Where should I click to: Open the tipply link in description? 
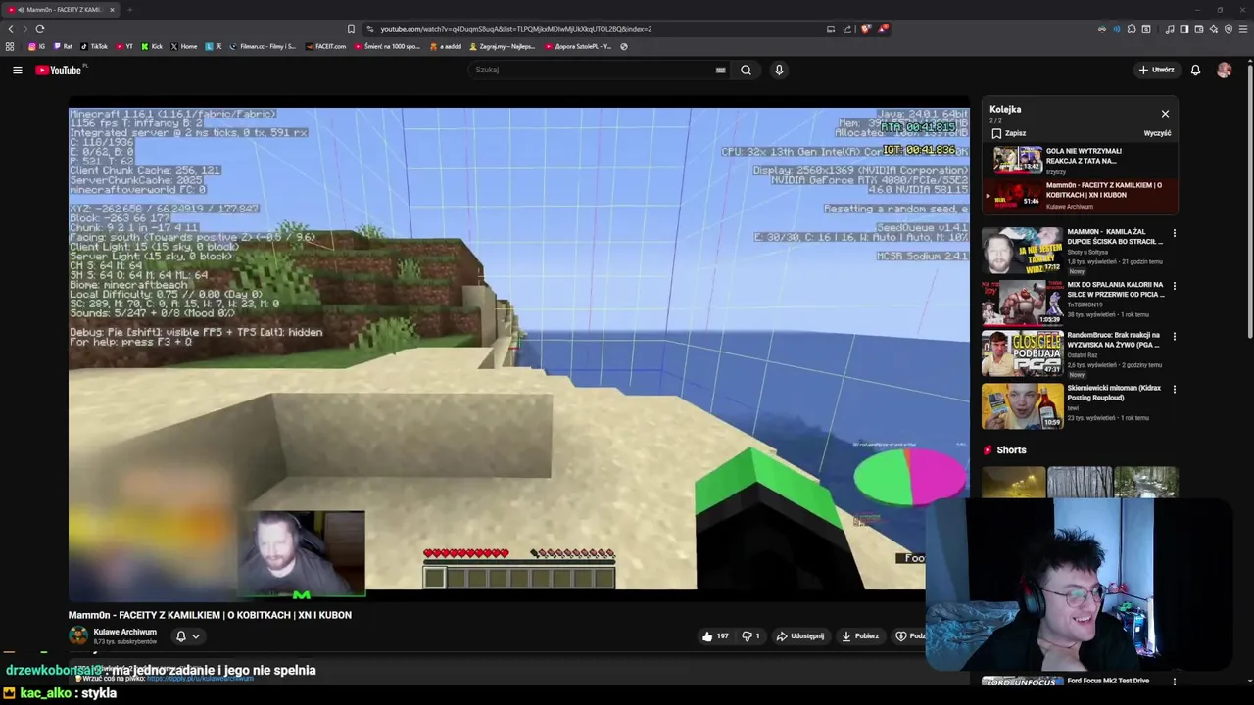click(200, 678)
